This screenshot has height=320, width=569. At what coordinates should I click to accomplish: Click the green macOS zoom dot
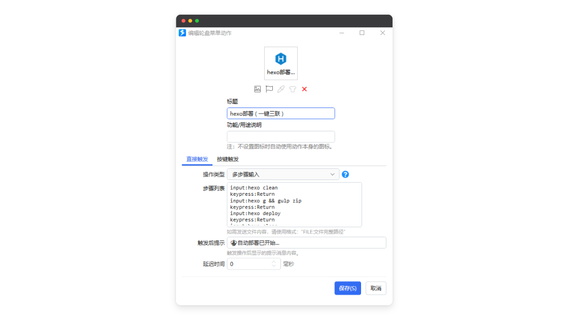(197, 21)
